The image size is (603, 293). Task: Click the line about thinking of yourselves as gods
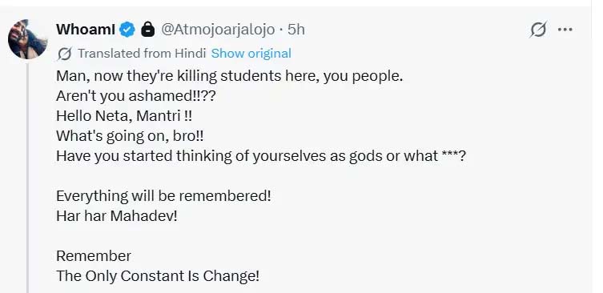click(x=261, y=156)
